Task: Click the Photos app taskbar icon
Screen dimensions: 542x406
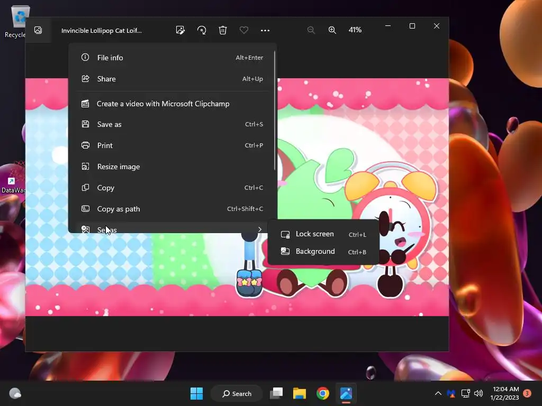Action: coord(346,393)
